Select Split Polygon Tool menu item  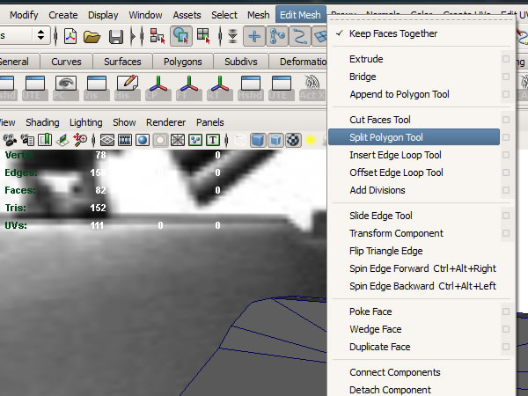click(385, 137)
